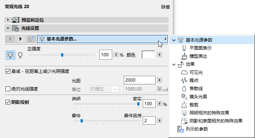Select 照明相关的特殊效果 menu entry

coord(209,113)
